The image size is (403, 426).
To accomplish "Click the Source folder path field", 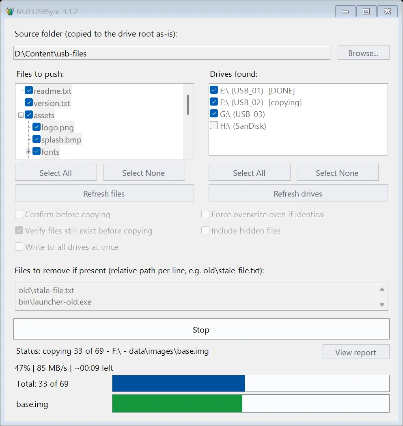I will point(172,53).
